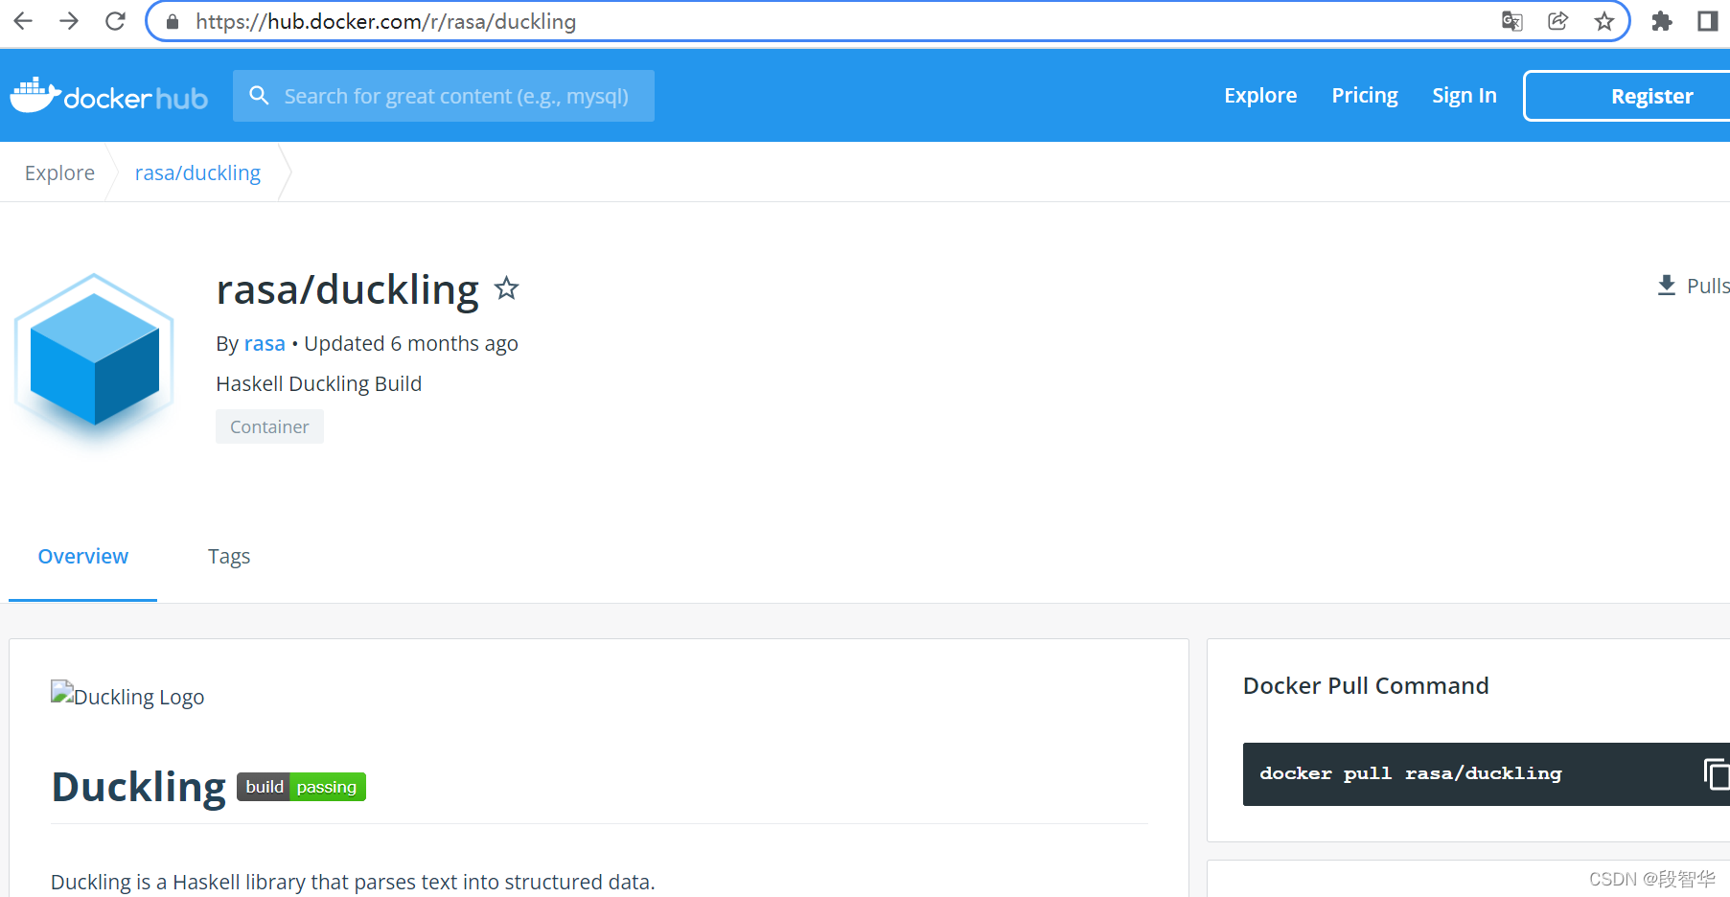Click the rasa/duckling page title
Viewport: 1730px width, 897px height.
pyautogui.click(x=347, y=289)
